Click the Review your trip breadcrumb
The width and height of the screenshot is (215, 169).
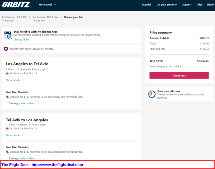pyautogui.click(x=73, y=17)
